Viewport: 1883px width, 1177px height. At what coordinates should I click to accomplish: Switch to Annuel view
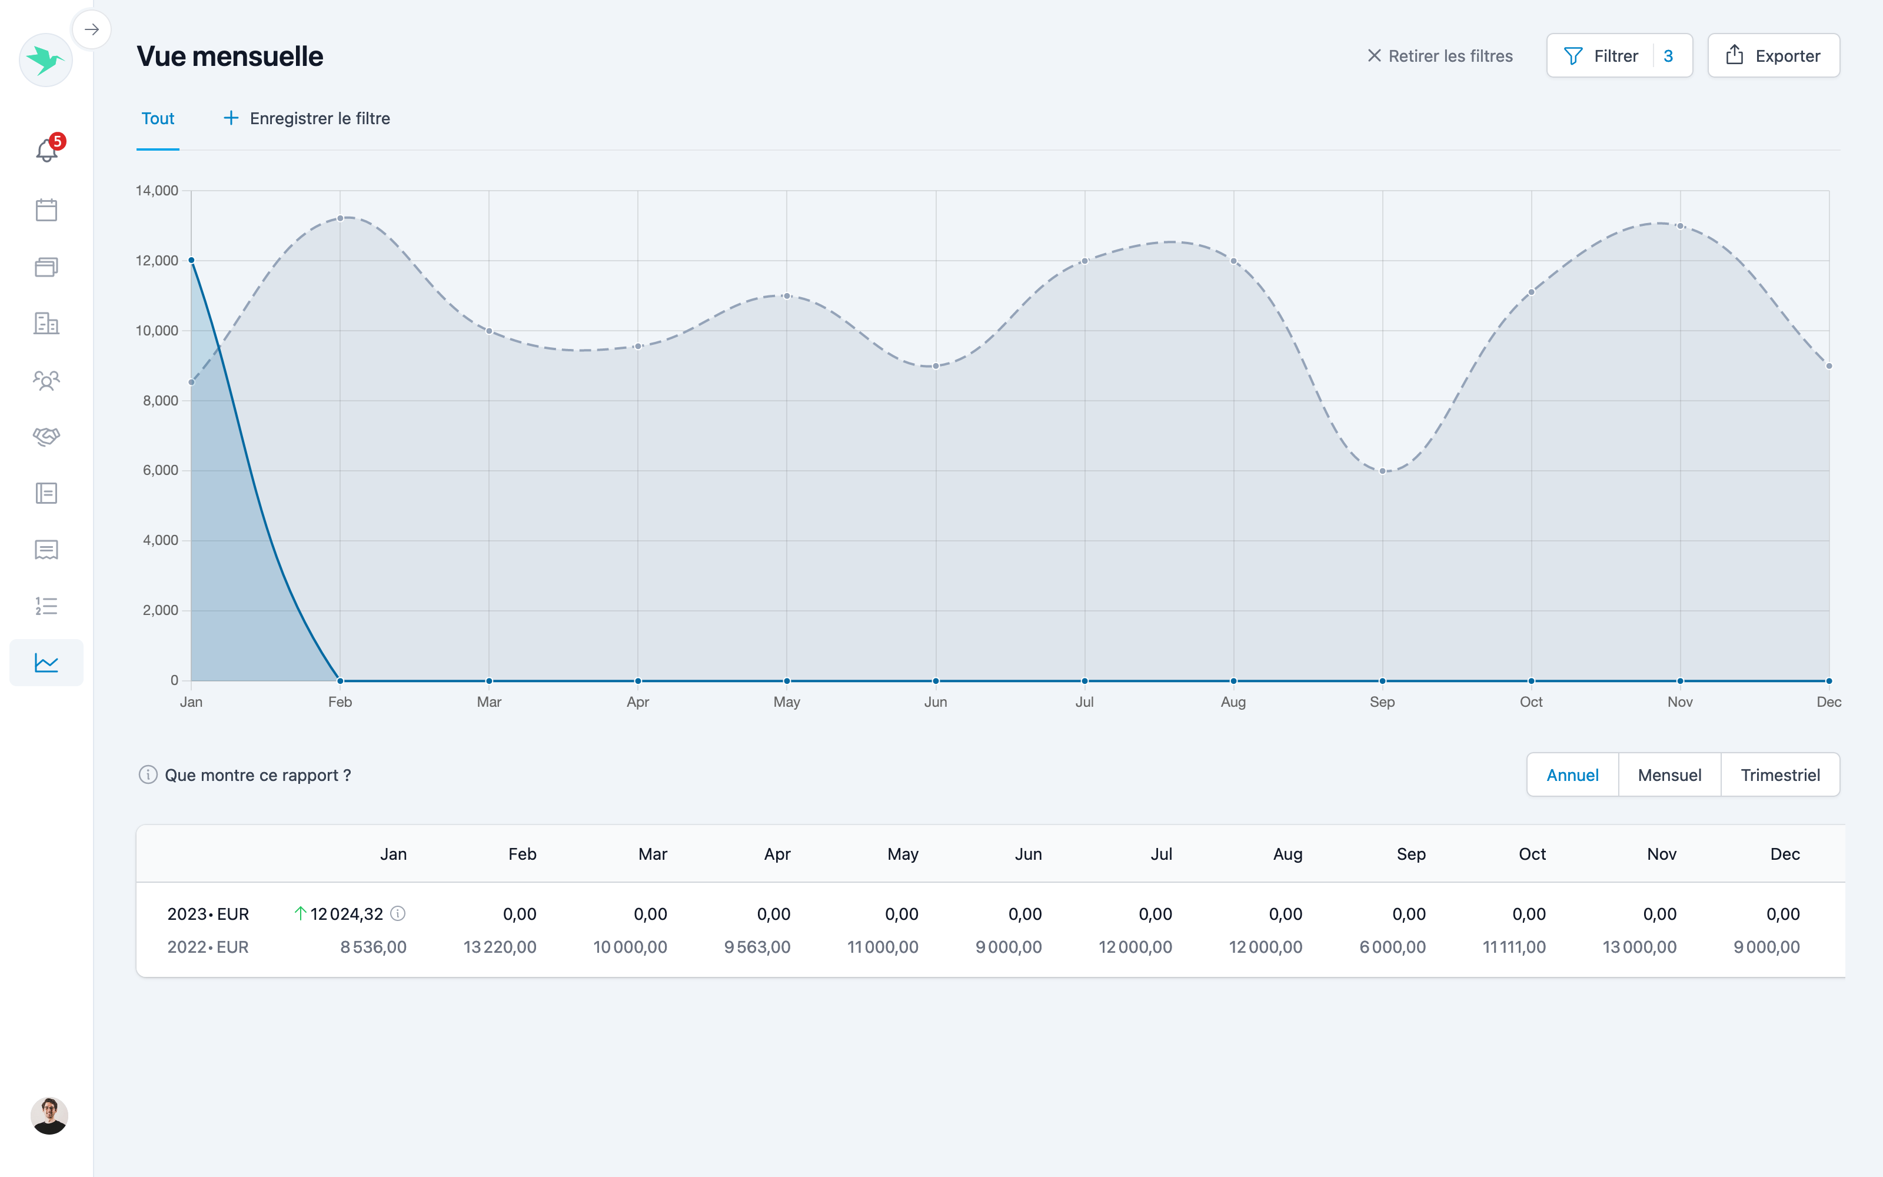(x=1572, y=774)
